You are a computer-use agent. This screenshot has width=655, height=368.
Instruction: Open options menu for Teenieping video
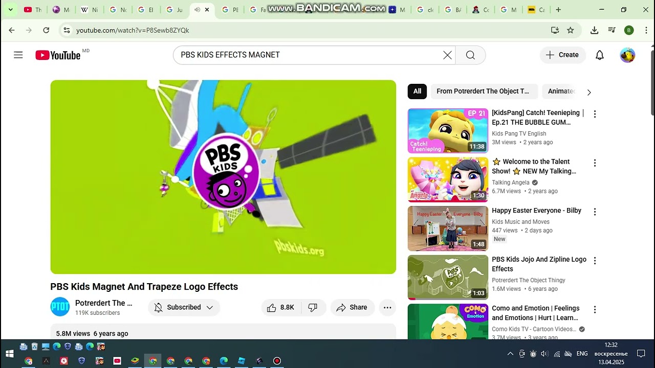click(x=595, y=114)
